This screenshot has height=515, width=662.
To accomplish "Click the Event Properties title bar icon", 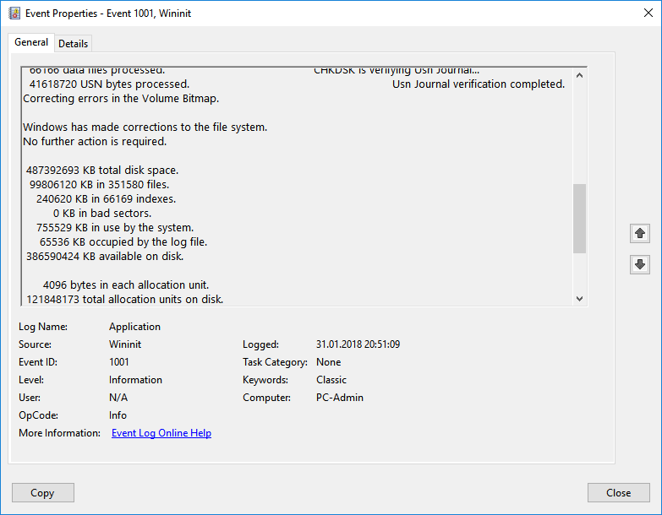I will point(14,14).
